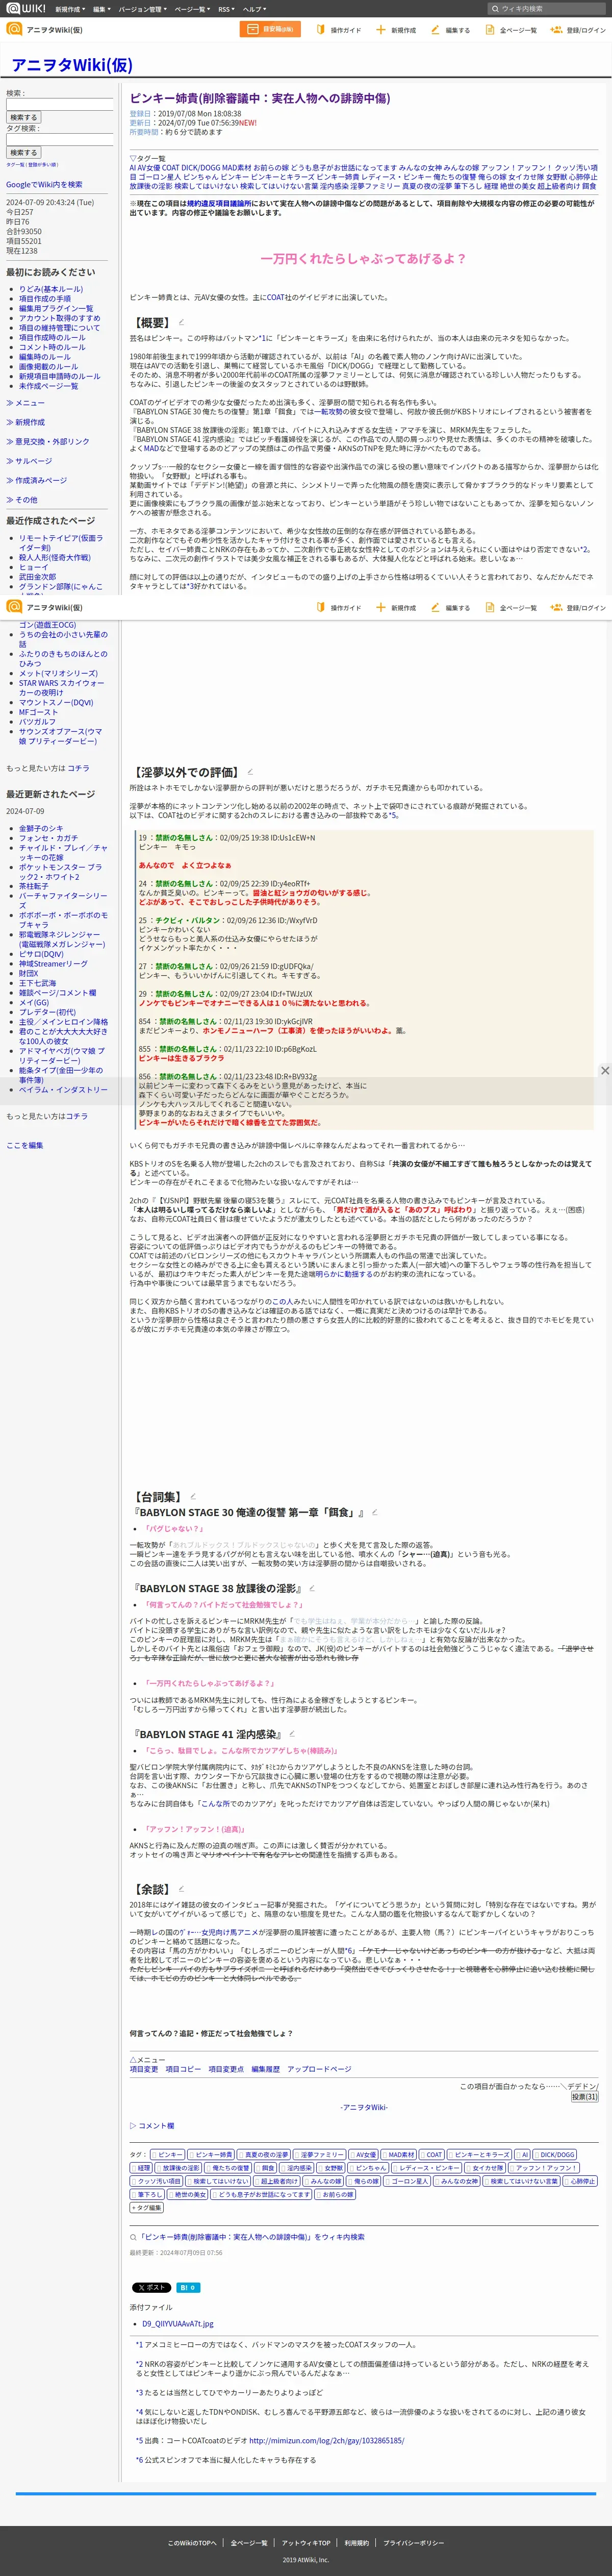Image resolution: width=612 pixels, height=2576 pixels.
Task: Click edit pencil next to BABYLON STAGE 38 heading
Action: 311,1588
